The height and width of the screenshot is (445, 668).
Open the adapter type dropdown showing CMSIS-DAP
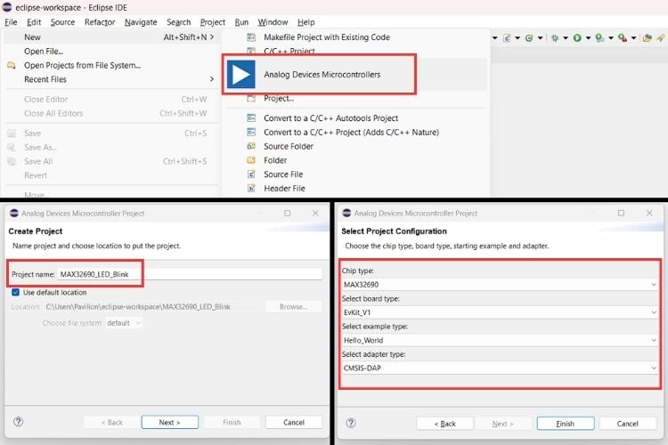click(x=501, y=368)
